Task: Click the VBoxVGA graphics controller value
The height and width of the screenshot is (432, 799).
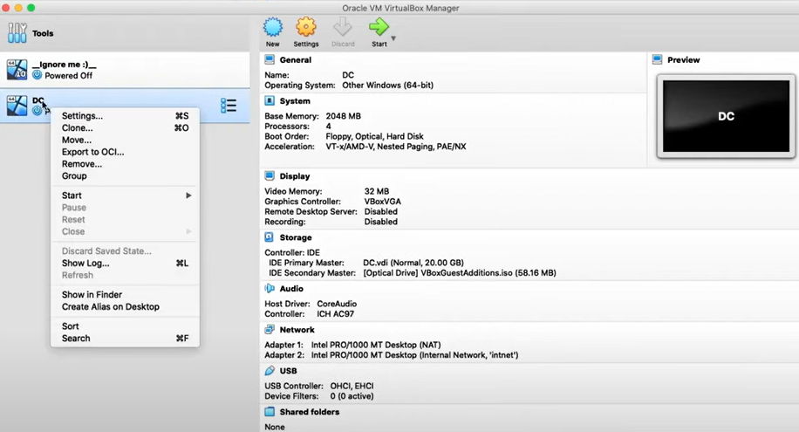Action: tap(383, 202)
